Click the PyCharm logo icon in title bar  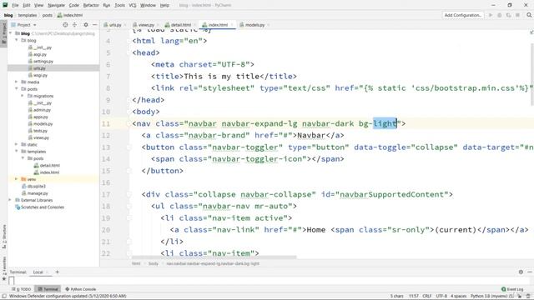coord(5,5)
